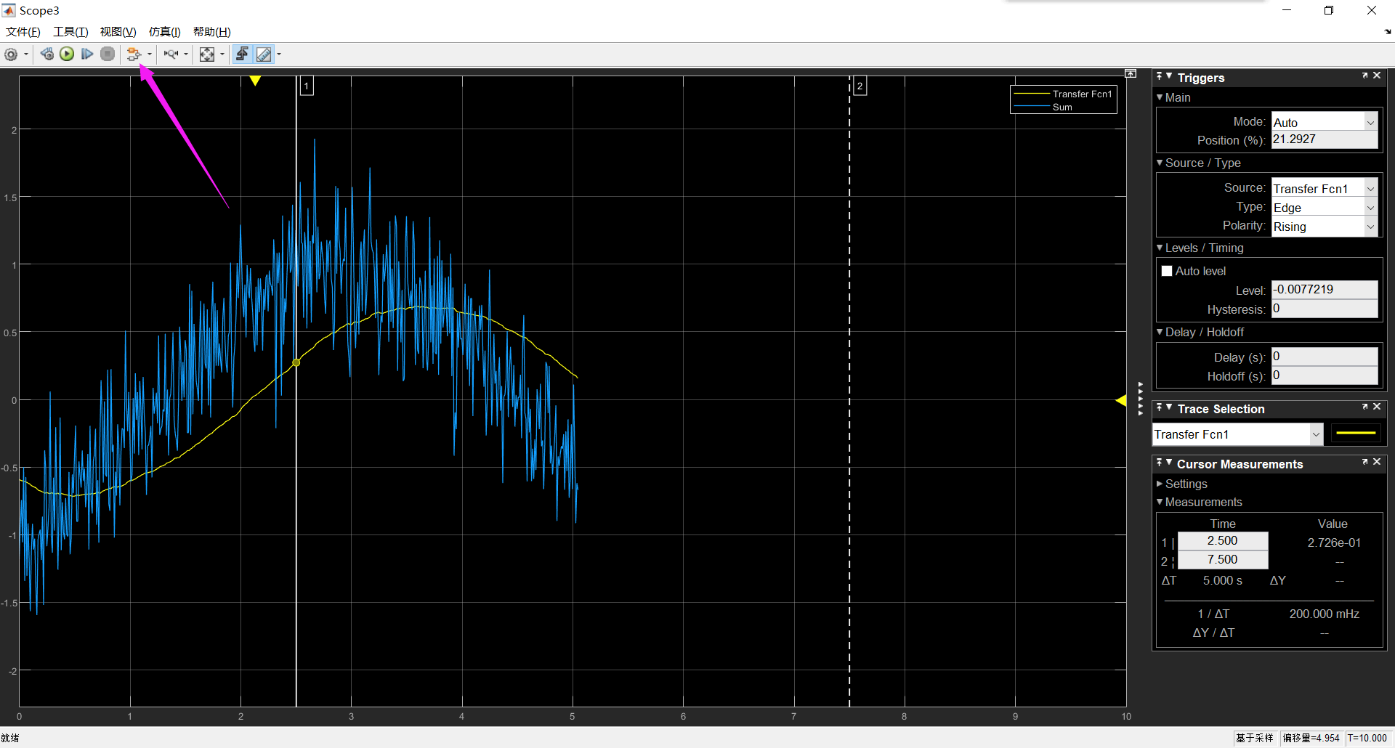
Task: Open the 仿真(I) menu
Action: [164, 31]
